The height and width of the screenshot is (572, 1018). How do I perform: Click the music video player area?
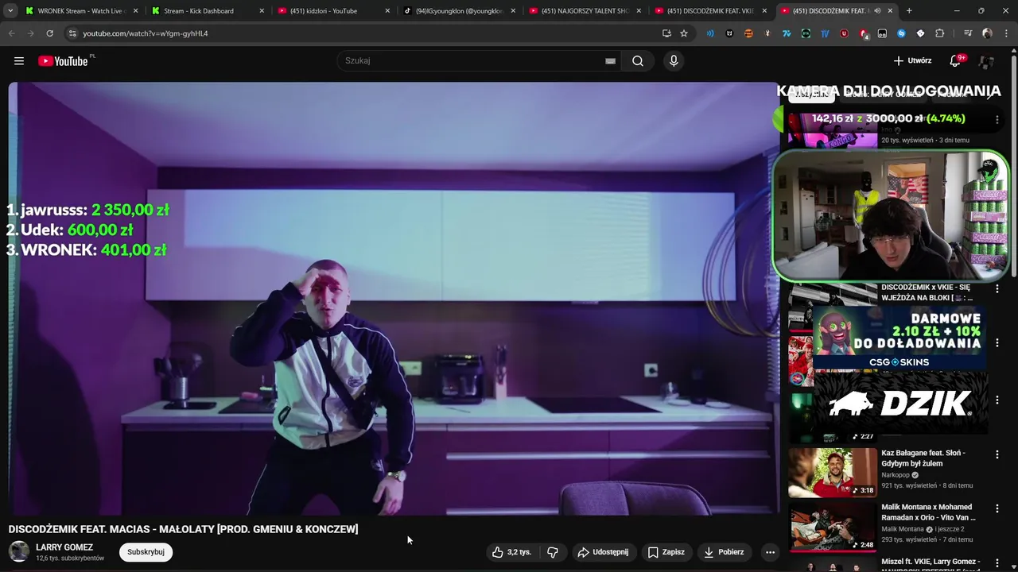pos(394,299)
